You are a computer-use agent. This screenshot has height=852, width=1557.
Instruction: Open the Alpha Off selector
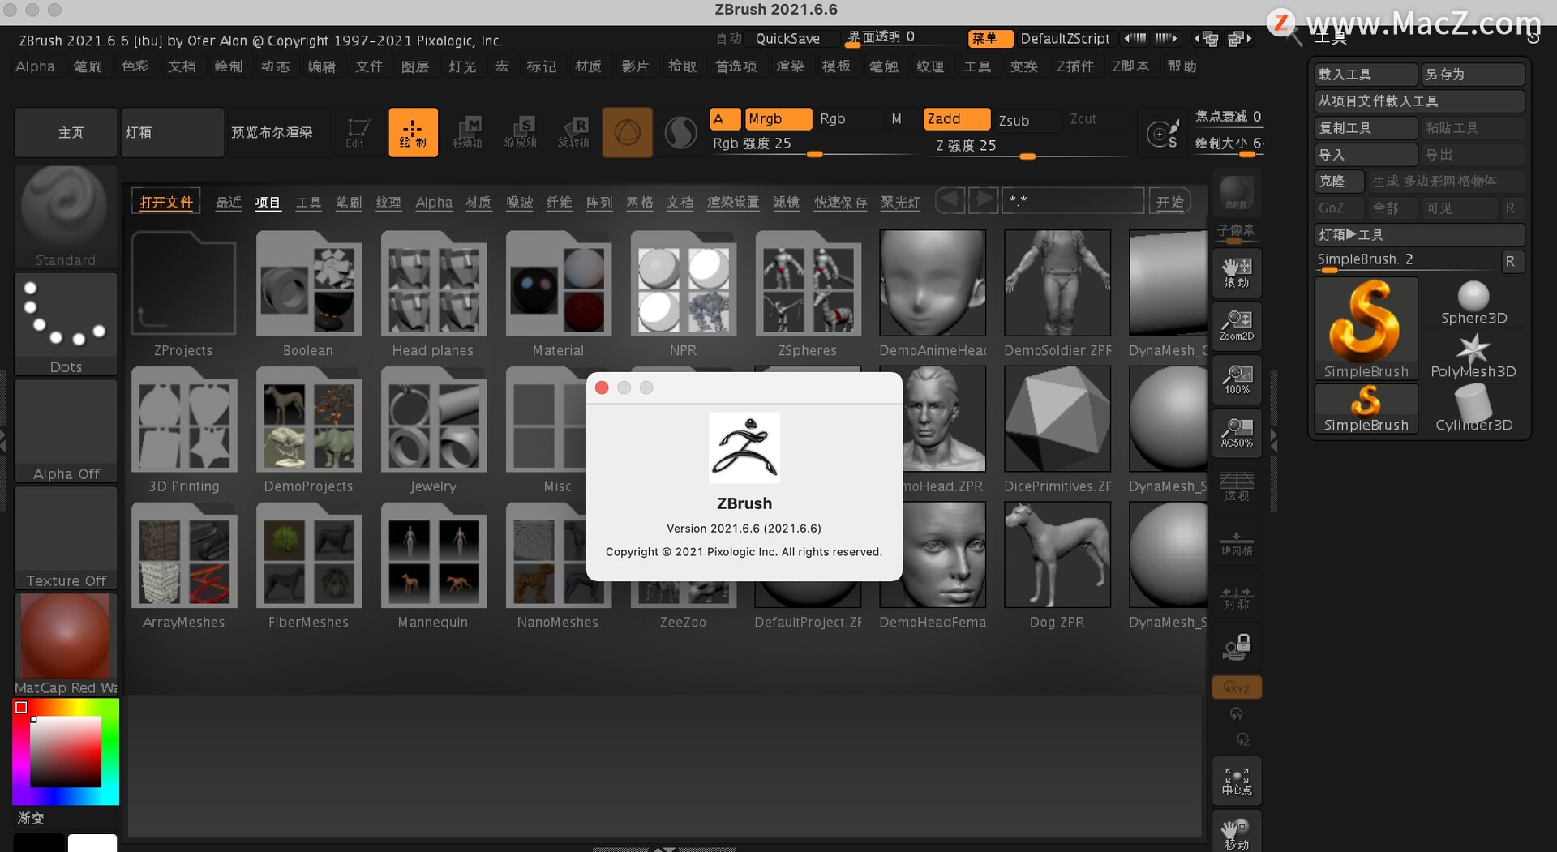66,431
